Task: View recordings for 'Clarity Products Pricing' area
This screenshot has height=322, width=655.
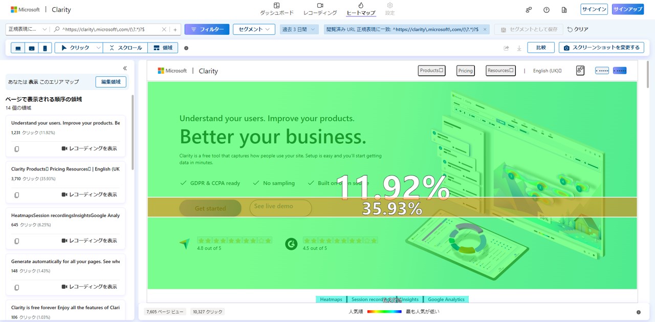Action: coord(90,195)
